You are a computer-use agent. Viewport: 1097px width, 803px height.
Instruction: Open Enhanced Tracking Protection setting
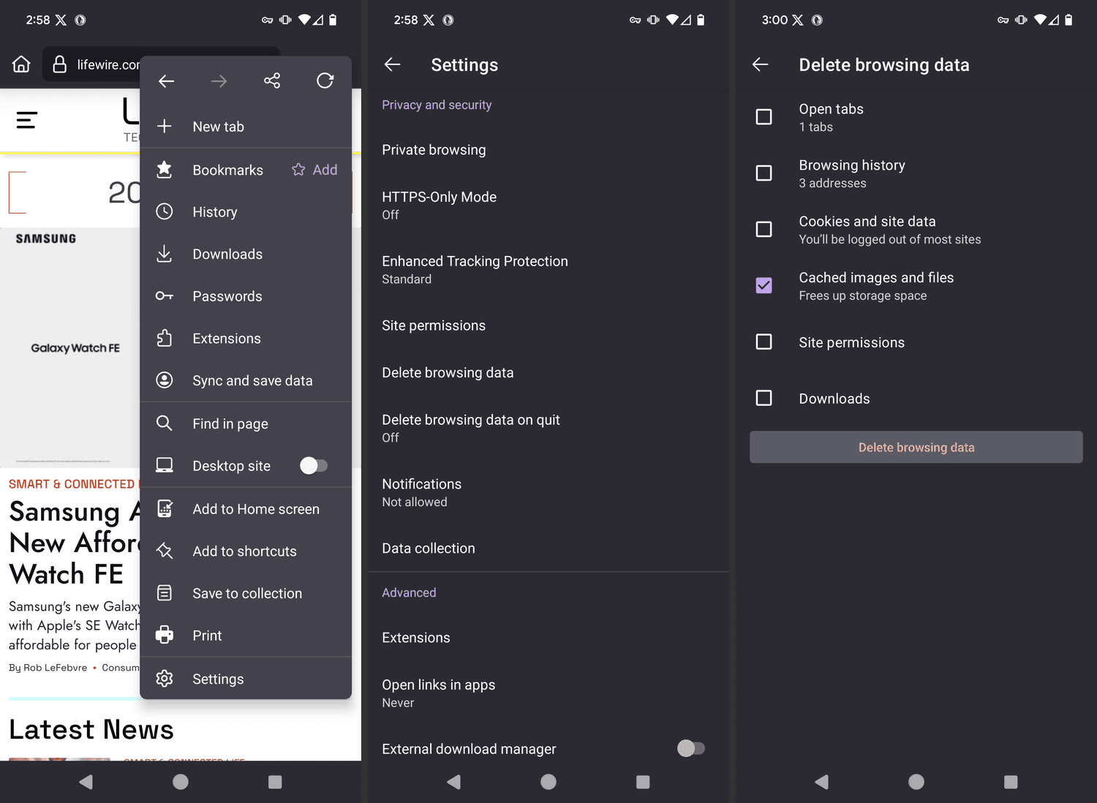click(x=475, y=269)
